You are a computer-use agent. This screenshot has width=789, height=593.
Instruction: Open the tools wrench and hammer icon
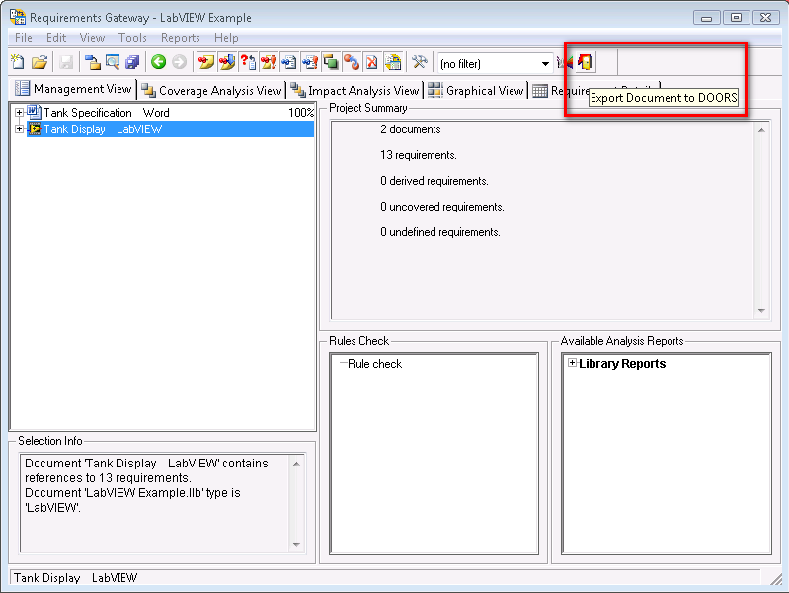(x=419, y=63)
